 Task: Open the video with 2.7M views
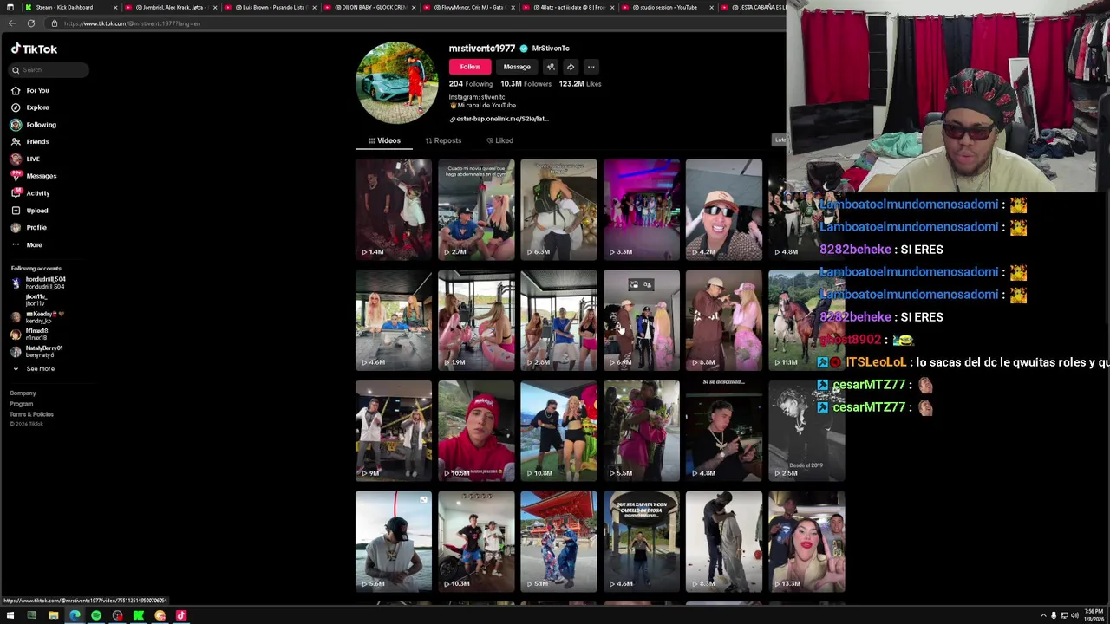point(476,209)
